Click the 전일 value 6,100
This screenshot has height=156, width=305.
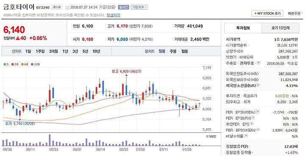point(88,26)
